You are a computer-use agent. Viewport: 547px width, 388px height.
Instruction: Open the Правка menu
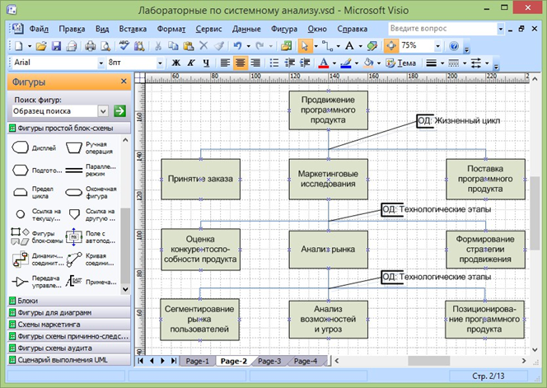point(72,29)
